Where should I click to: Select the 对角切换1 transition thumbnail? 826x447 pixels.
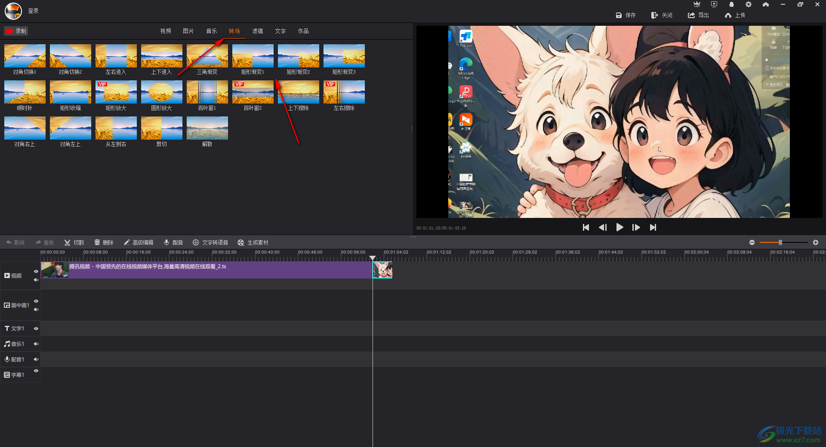(x=25, y=56)
